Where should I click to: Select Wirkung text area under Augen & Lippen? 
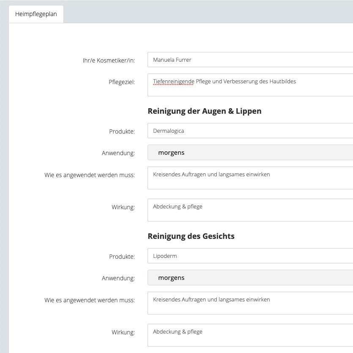click(x=249, y=210)
